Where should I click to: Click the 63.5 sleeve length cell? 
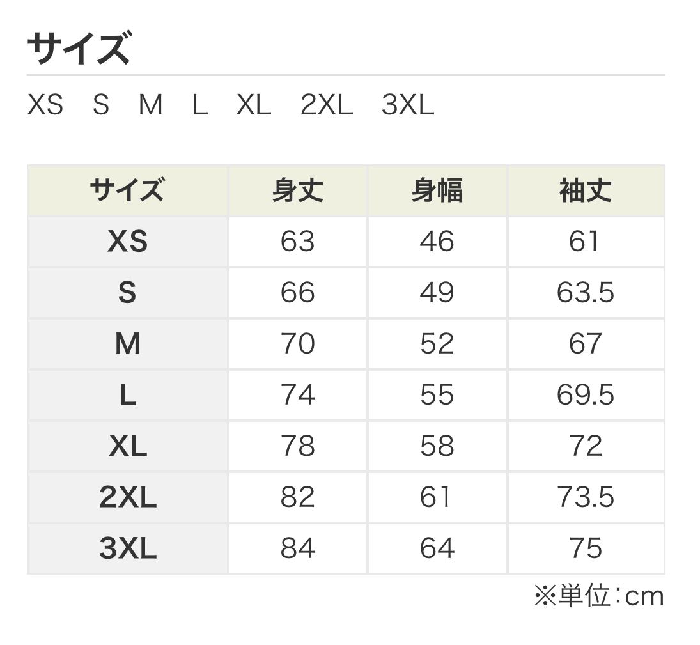coord(585,293)
